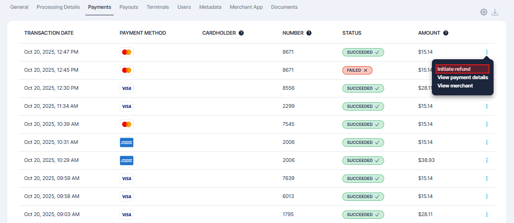Click Mastercard icon on 12:47 PM transaction
Image resolution: width=514 pixels, height=223 pixels.
coord(127,52)
